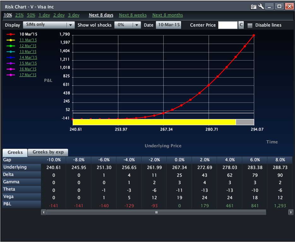
Task: Click the camera snapshot icon
Action: click(x=253, y=7)
